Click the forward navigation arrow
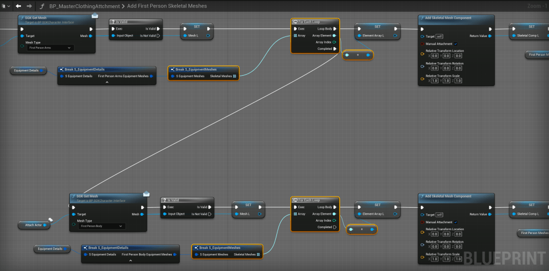 (30, 6)
